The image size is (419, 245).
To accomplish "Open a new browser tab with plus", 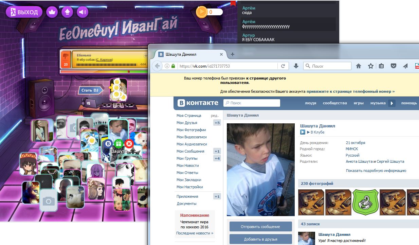I will coord(233,54).
